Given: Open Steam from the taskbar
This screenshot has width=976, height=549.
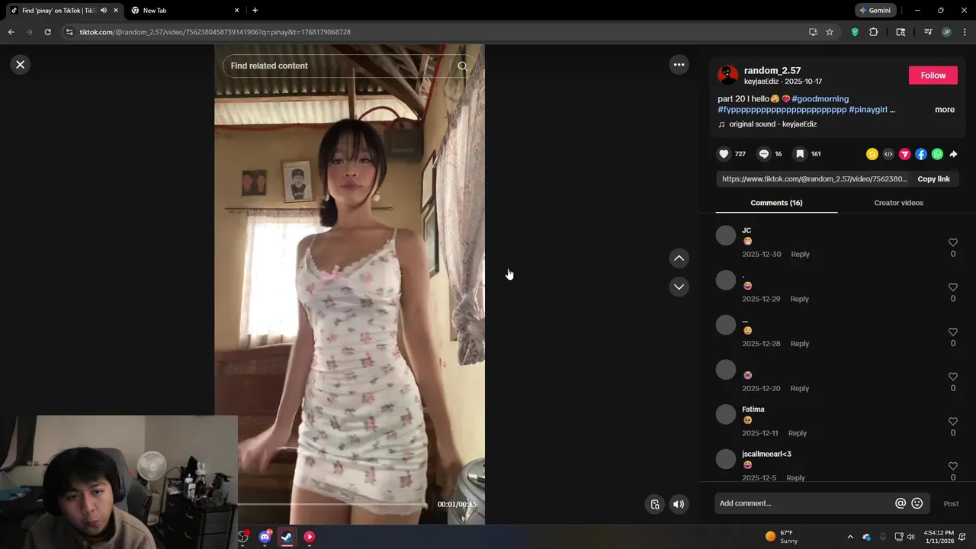Looking at the screenshot, I should pos(287,537).
